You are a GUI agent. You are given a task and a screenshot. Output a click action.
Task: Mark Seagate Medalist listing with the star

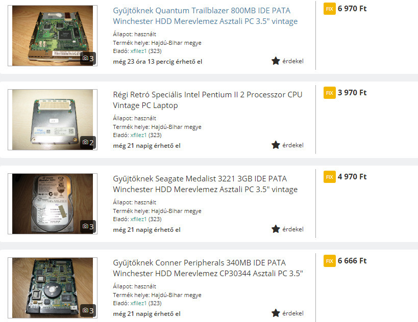[x=276, y=229]
